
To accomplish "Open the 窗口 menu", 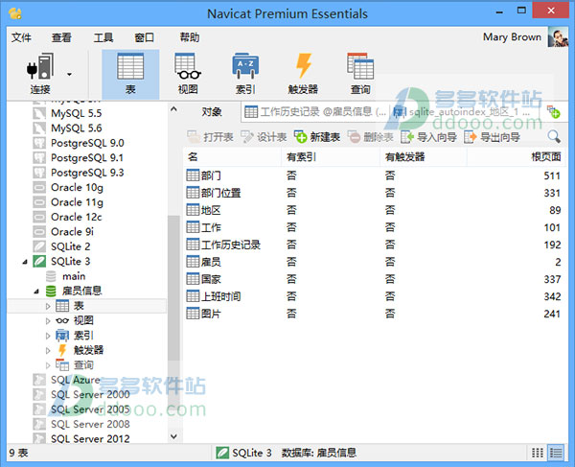I will point(144,37).
